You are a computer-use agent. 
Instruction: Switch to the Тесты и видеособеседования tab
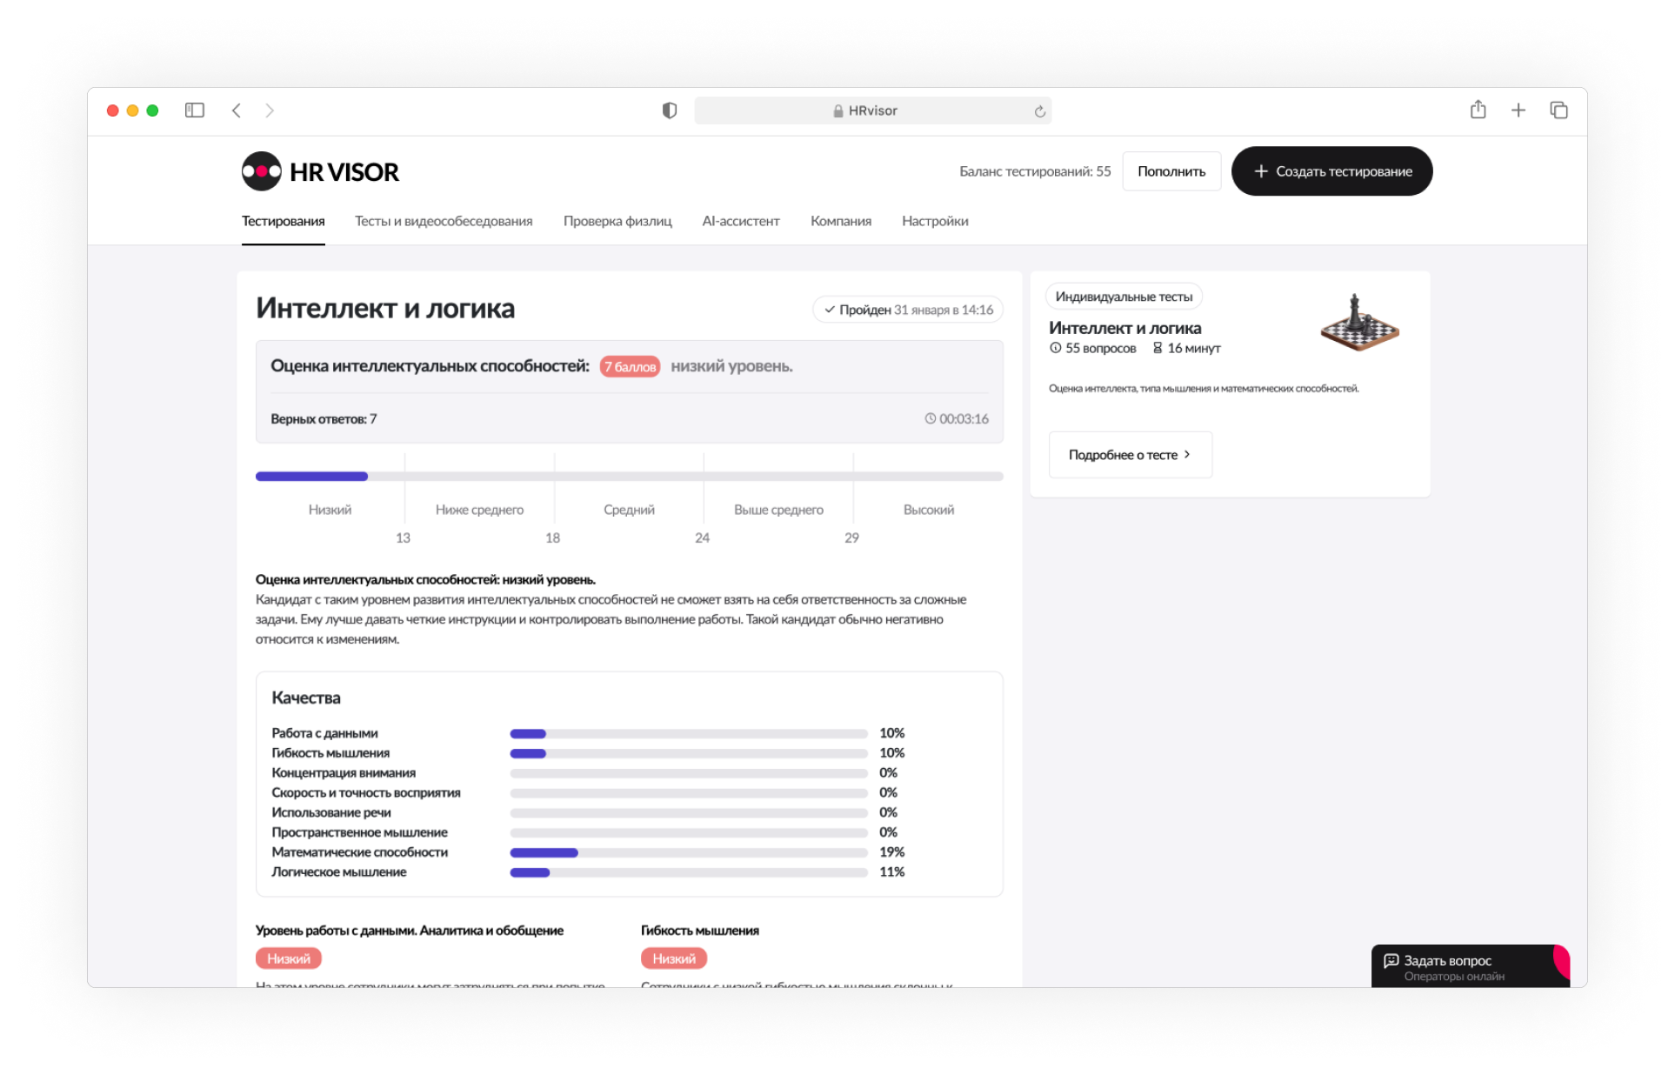[x=444, y=221]
